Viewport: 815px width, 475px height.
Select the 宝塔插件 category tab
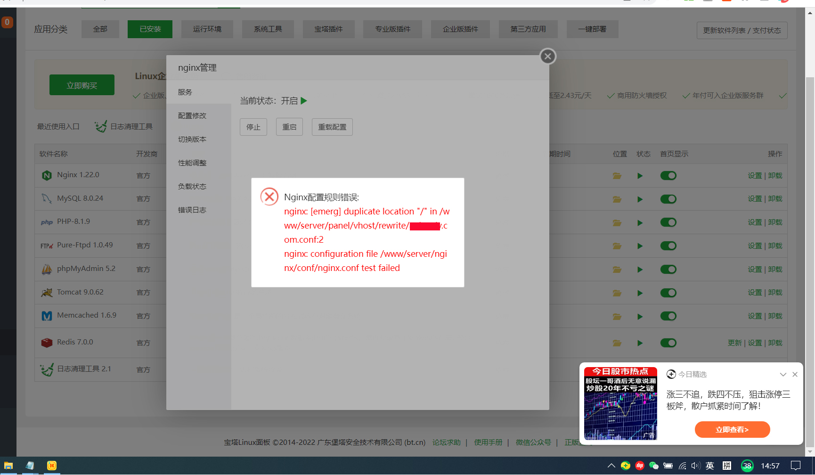[x=329, y=29]
